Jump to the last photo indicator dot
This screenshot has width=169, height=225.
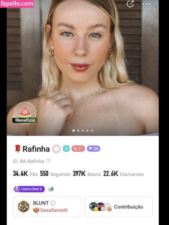92,131
